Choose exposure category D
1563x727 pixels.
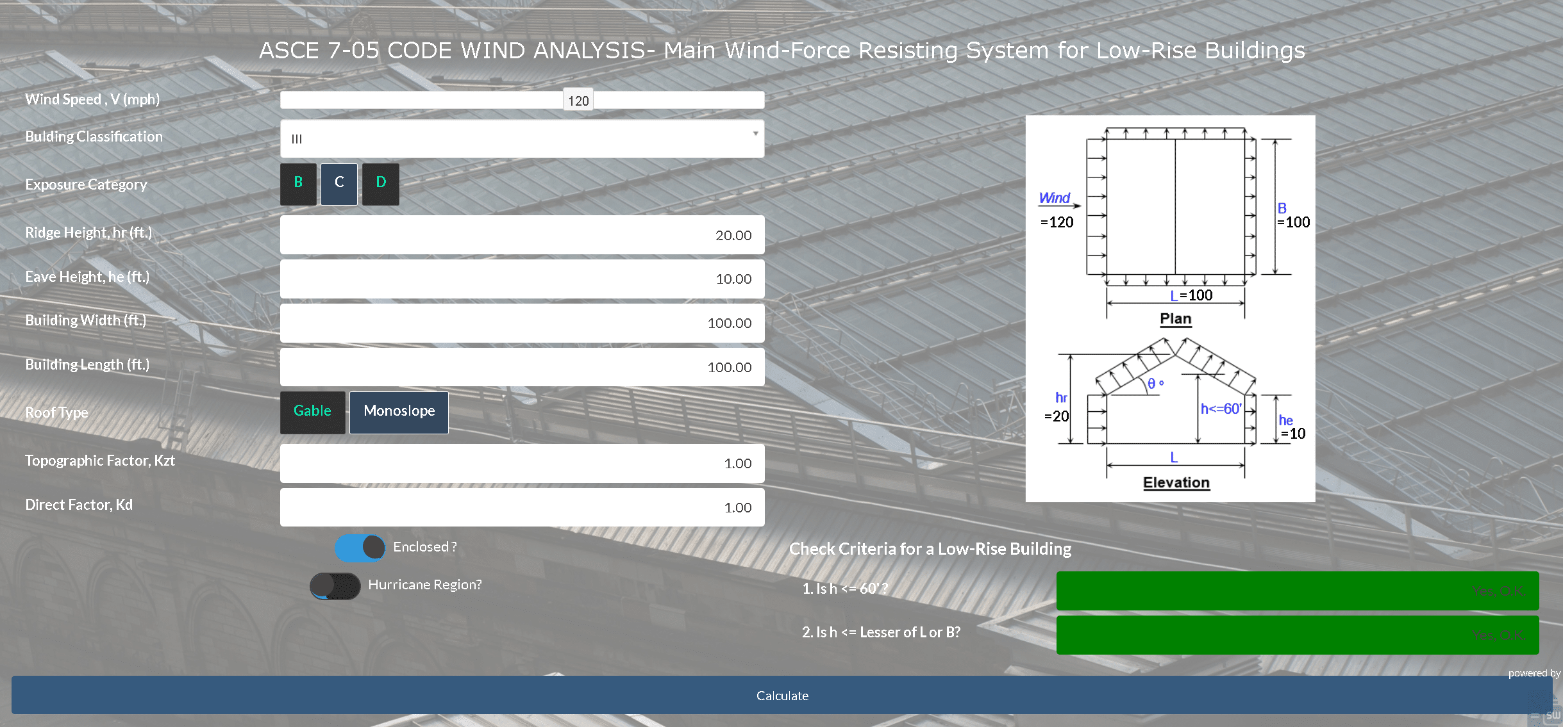point(381,184)
